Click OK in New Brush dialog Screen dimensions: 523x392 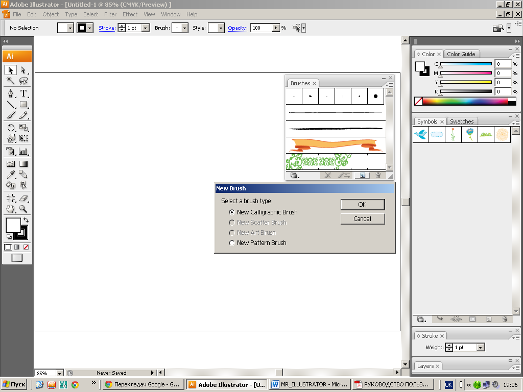[363, 205]
